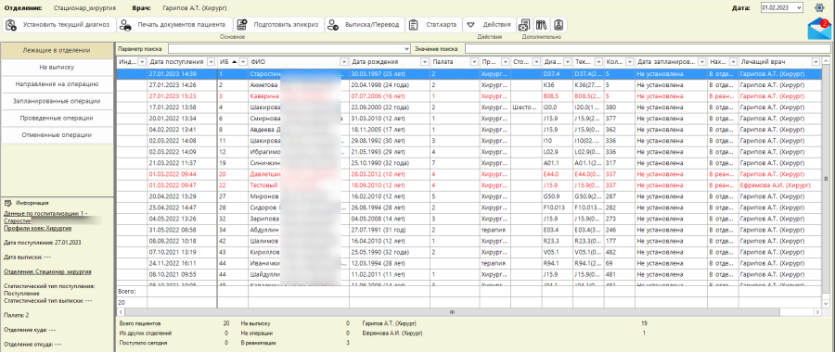Open 'Проведенные операции' tab
This screenshot has height=352, width=835.
57,118
